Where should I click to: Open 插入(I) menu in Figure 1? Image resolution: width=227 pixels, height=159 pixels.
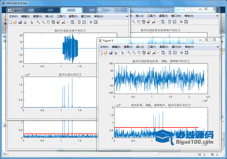[x=49, y=17]
